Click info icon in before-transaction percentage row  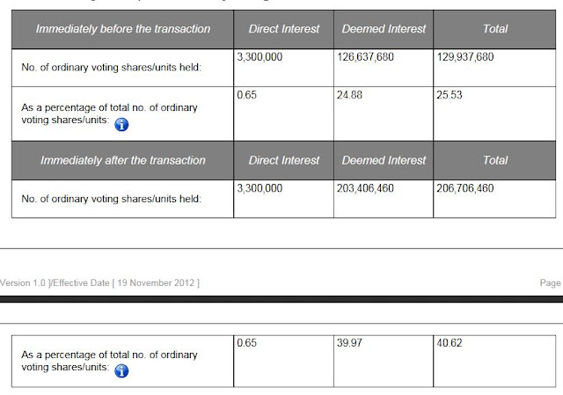coord(121,125)
